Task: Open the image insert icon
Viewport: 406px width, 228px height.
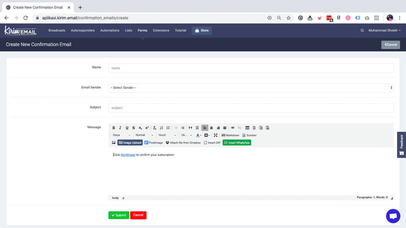Action: click(x=114, y=143)
